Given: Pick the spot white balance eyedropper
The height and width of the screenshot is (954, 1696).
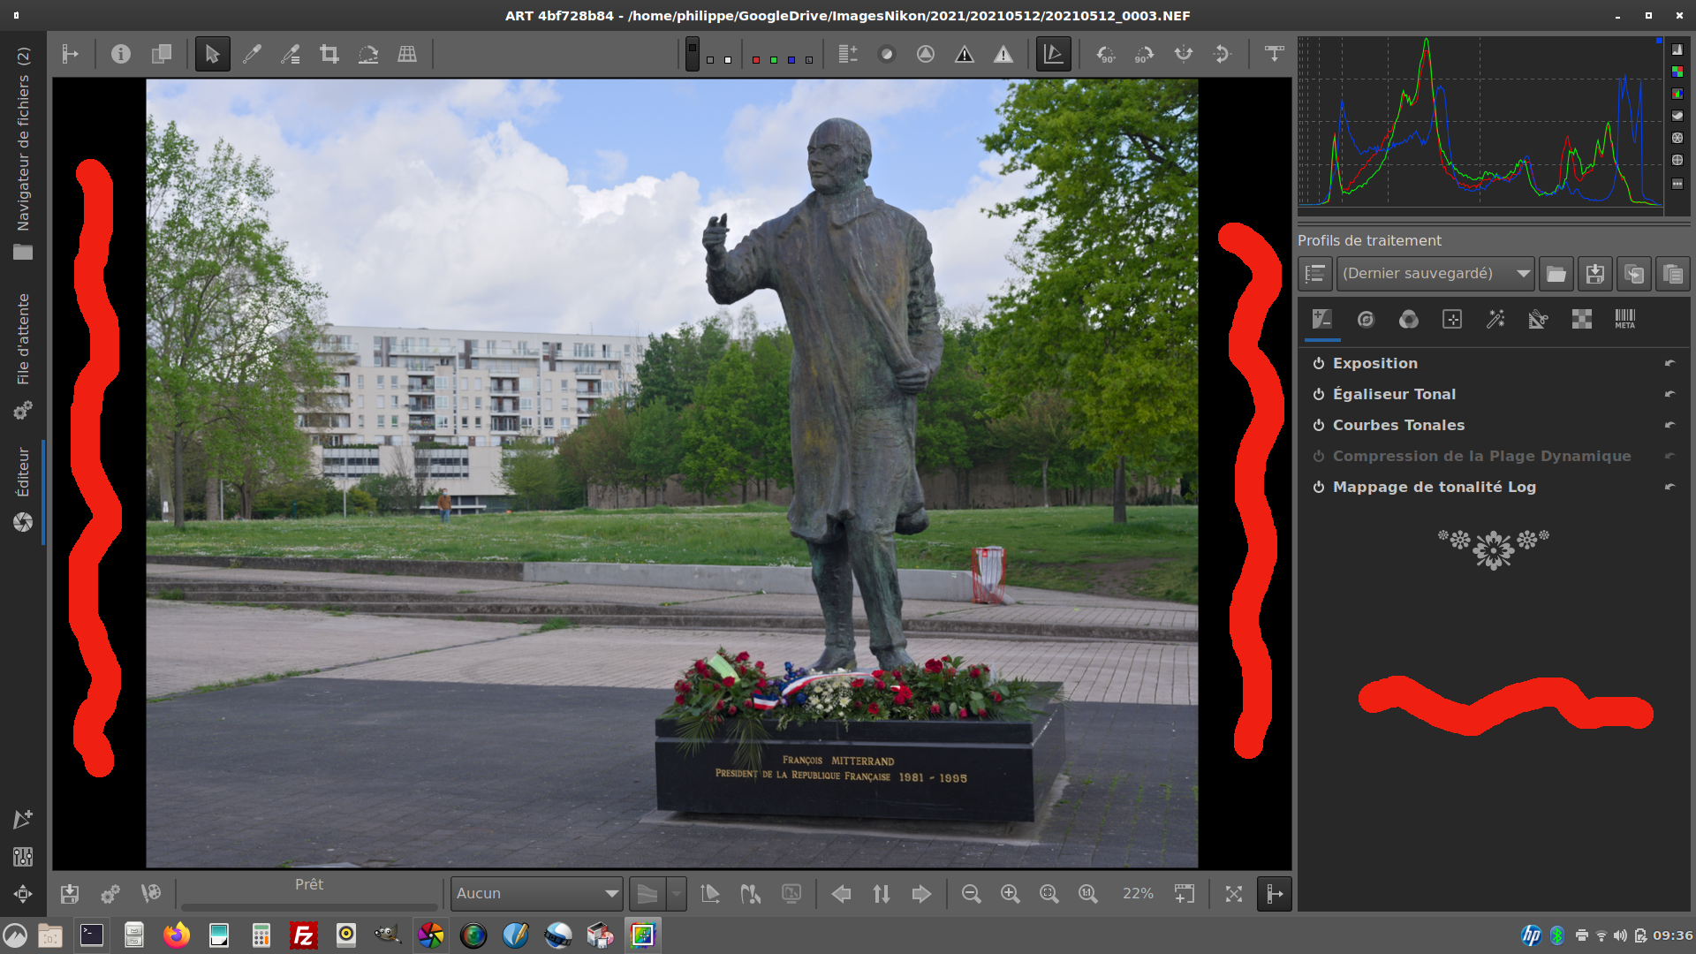Looking at the screenshot, I should coord(252,55).
